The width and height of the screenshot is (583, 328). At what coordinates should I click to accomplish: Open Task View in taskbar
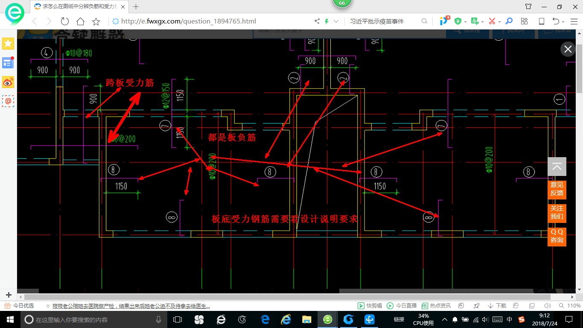click(x=178, y=319)
